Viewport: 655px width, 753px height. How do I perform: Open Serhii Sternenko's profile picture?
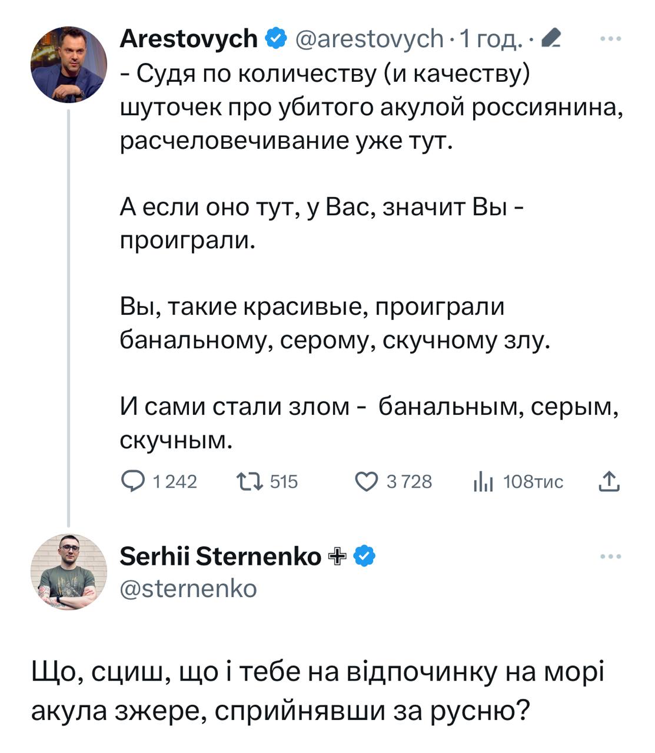69,572
